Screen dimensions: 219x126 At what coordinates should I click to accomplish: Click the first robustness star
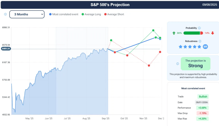tap(181, 47)
